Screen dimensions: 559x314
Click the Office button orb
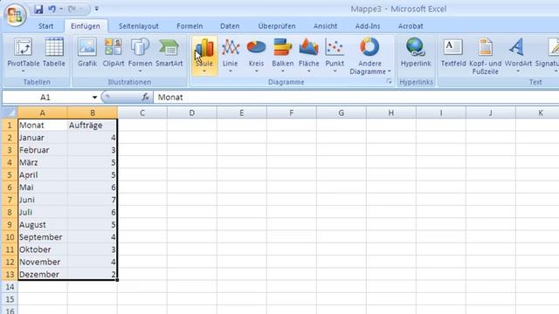pos(15,15)
